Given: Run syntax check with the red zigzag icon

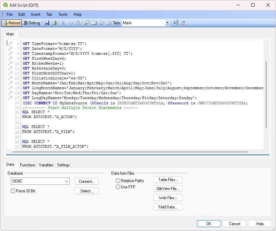Looking at the screenshot, I should (x=183, y=23).
